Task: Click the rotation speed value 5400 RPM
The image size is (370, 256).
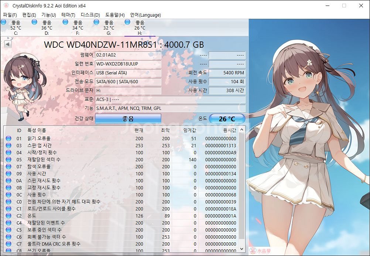Action: pos(227,73)
